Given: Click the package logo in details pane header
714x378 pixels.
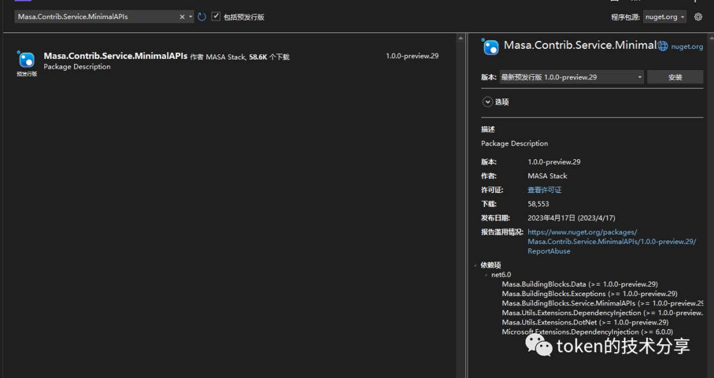Looking at the screenshot, I should coord(491,47).
